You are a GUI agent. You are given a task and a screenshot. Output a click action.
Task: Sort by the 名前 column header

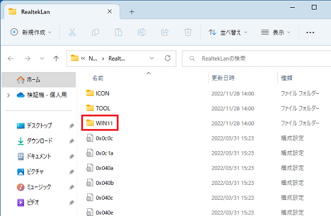[x=97, y=79]
